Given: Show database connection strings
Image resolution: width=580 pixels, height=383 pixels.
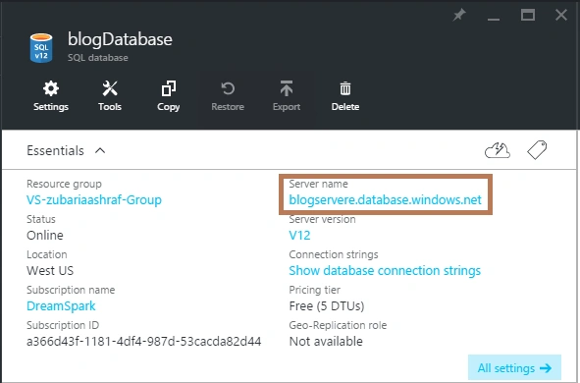Looking at the screenshot, I should tap(385, 270).
